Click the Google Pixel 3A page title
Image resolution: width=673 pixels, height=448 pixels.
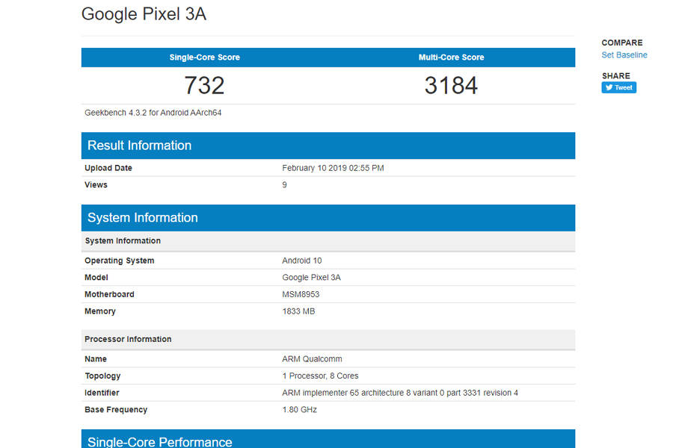click(144, 13)
